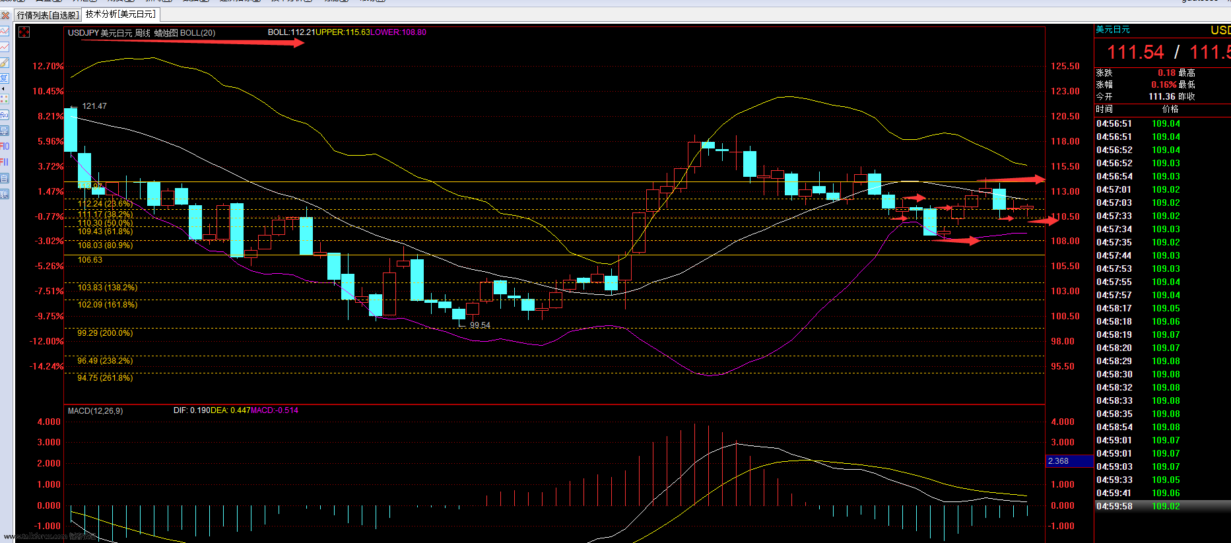
Task: Click the 102.09 (161.8%) Fibonacci label
Action: [108, 305]
